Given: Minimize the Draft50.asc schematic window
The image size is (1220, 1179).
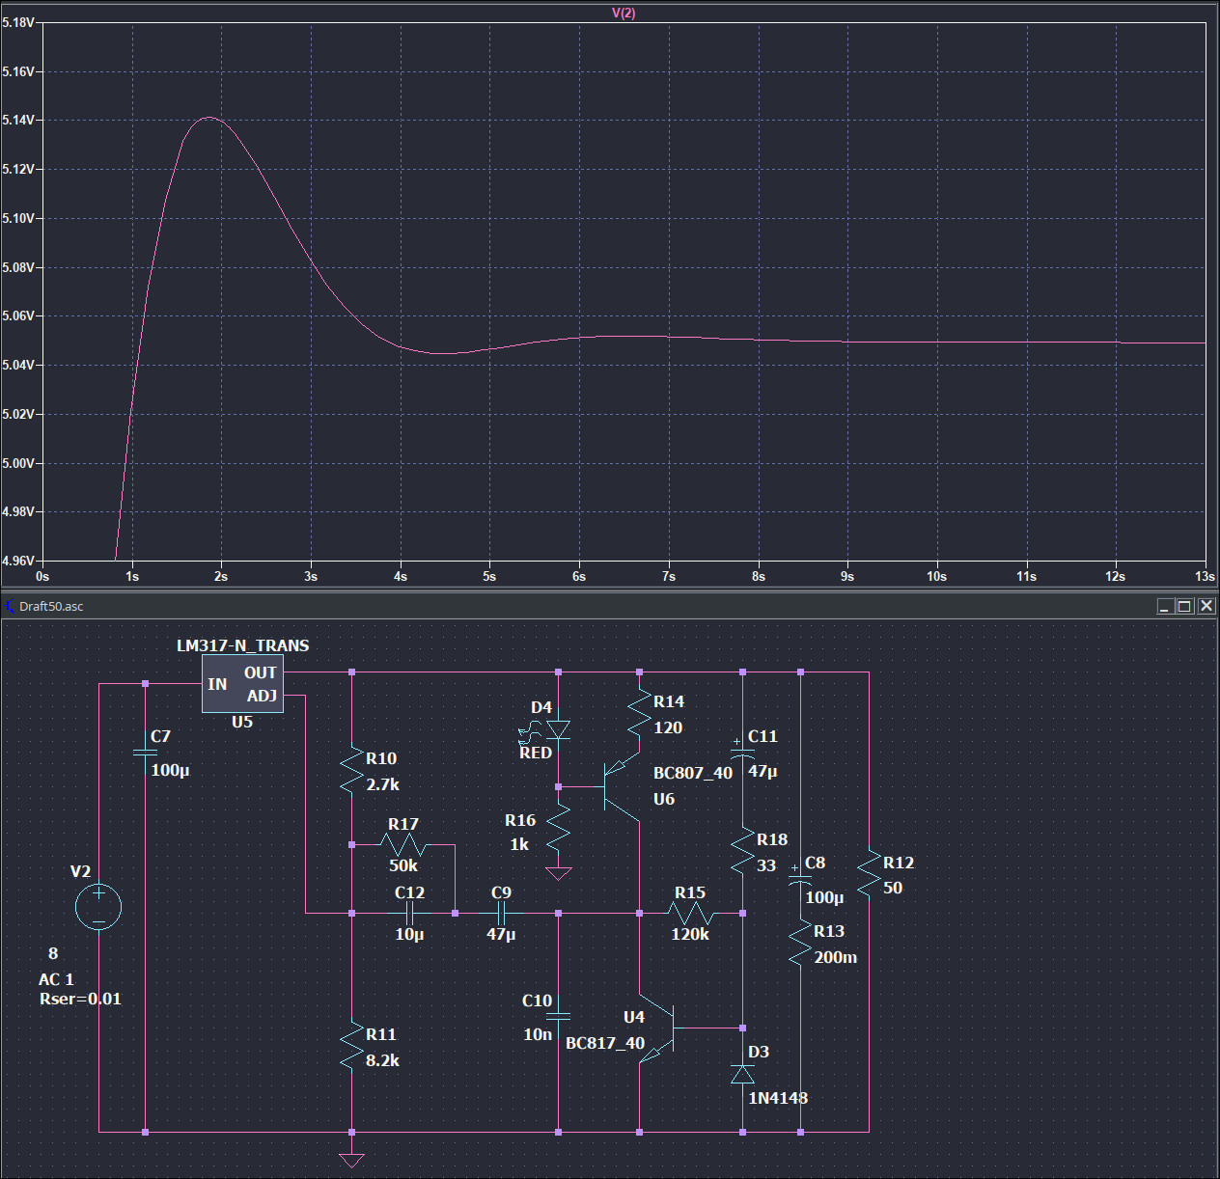Looking at the screenshot, I should click(x=1165, y=606).
